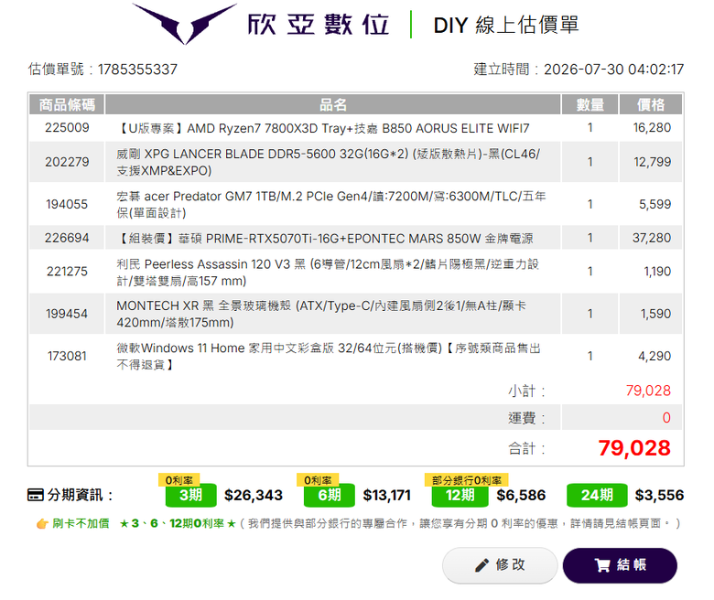Viewport: 714px width, 600px height.
Task: Select the 6期 installment badge
Action: coord(330,495)
